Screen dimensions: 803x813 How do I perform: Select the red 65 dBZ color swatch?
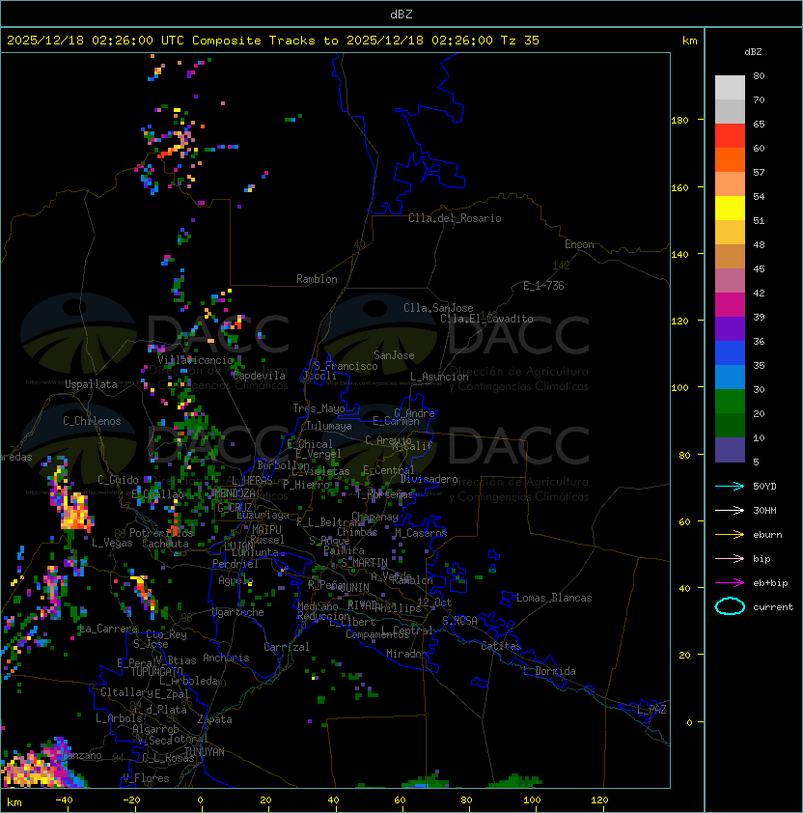coord(730,136)
